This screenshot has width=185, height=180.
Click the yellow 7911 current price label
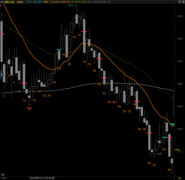coord(177,150)
